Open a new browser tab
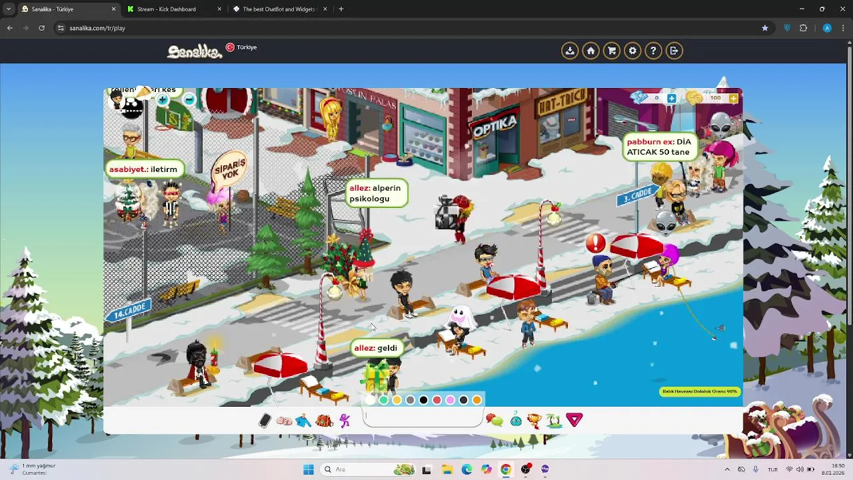The width and height of the screenshot is (853, 480). (x=341, y=9)
